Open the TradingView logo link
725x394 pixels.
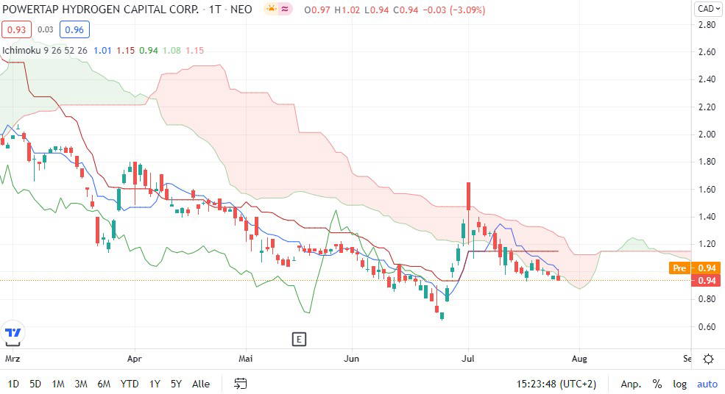tap(13, 333)
